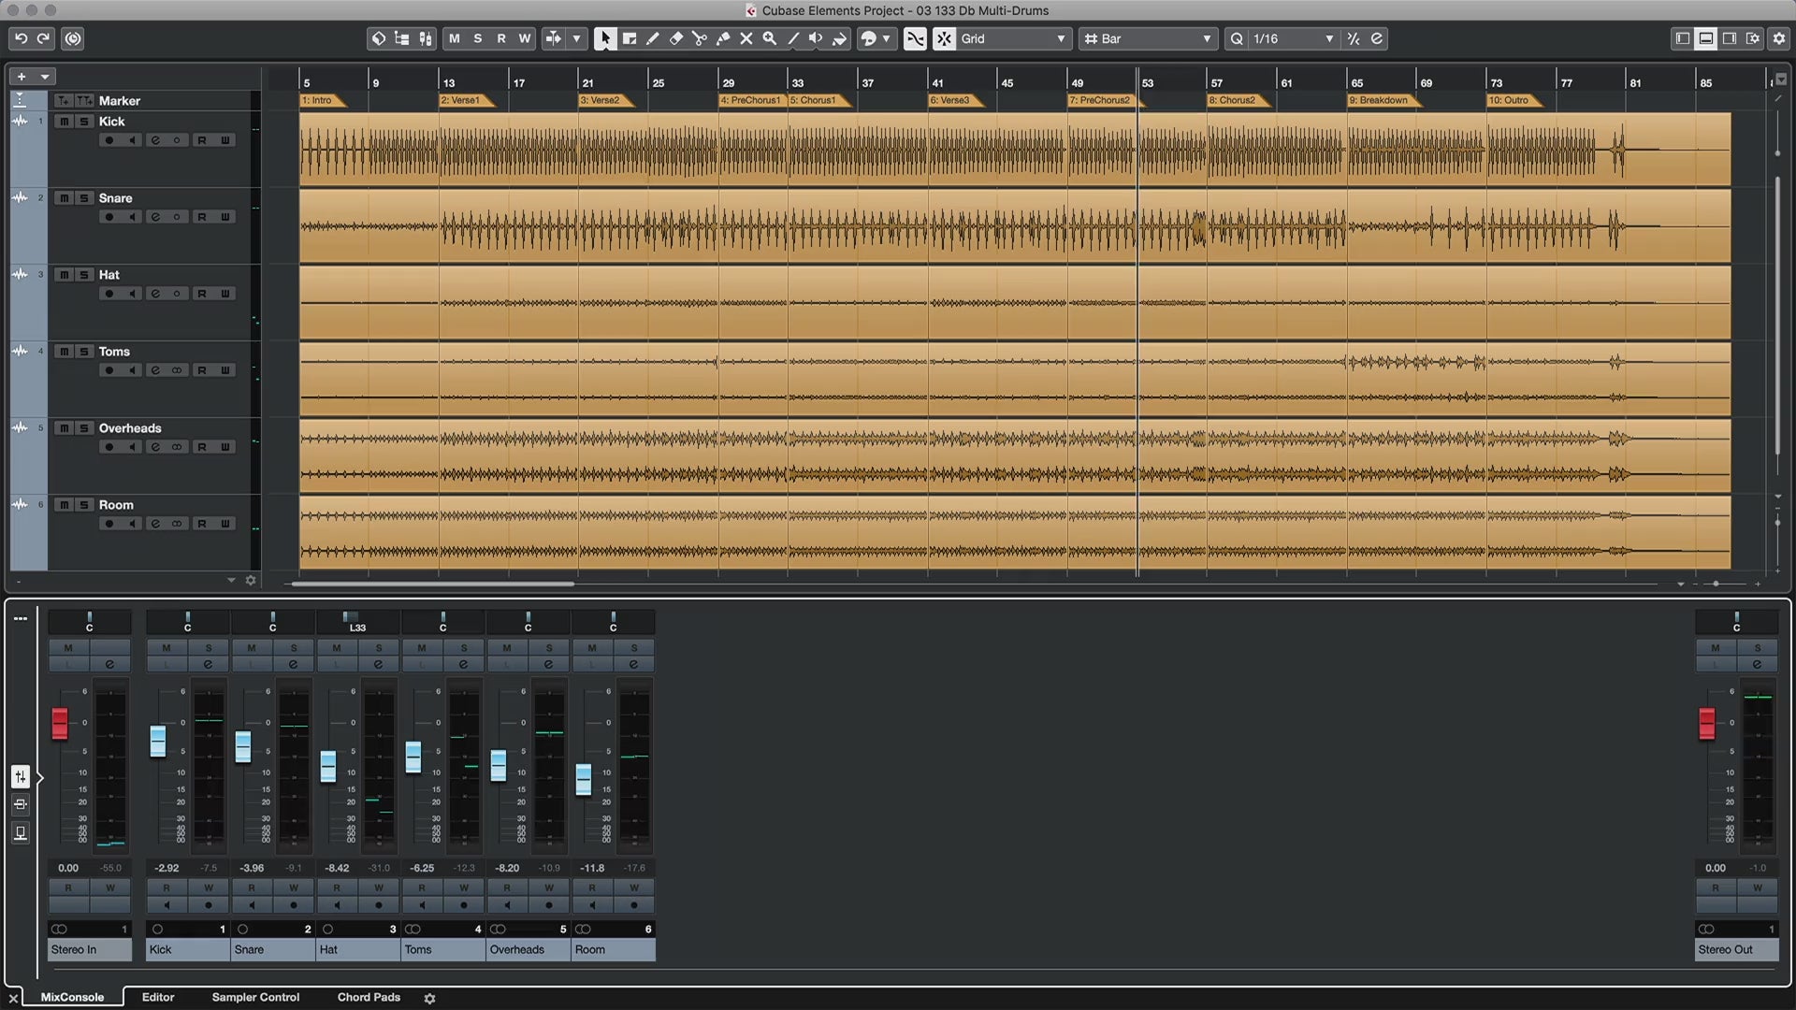Select the Draw pencil tool

(x=652, y=38)
